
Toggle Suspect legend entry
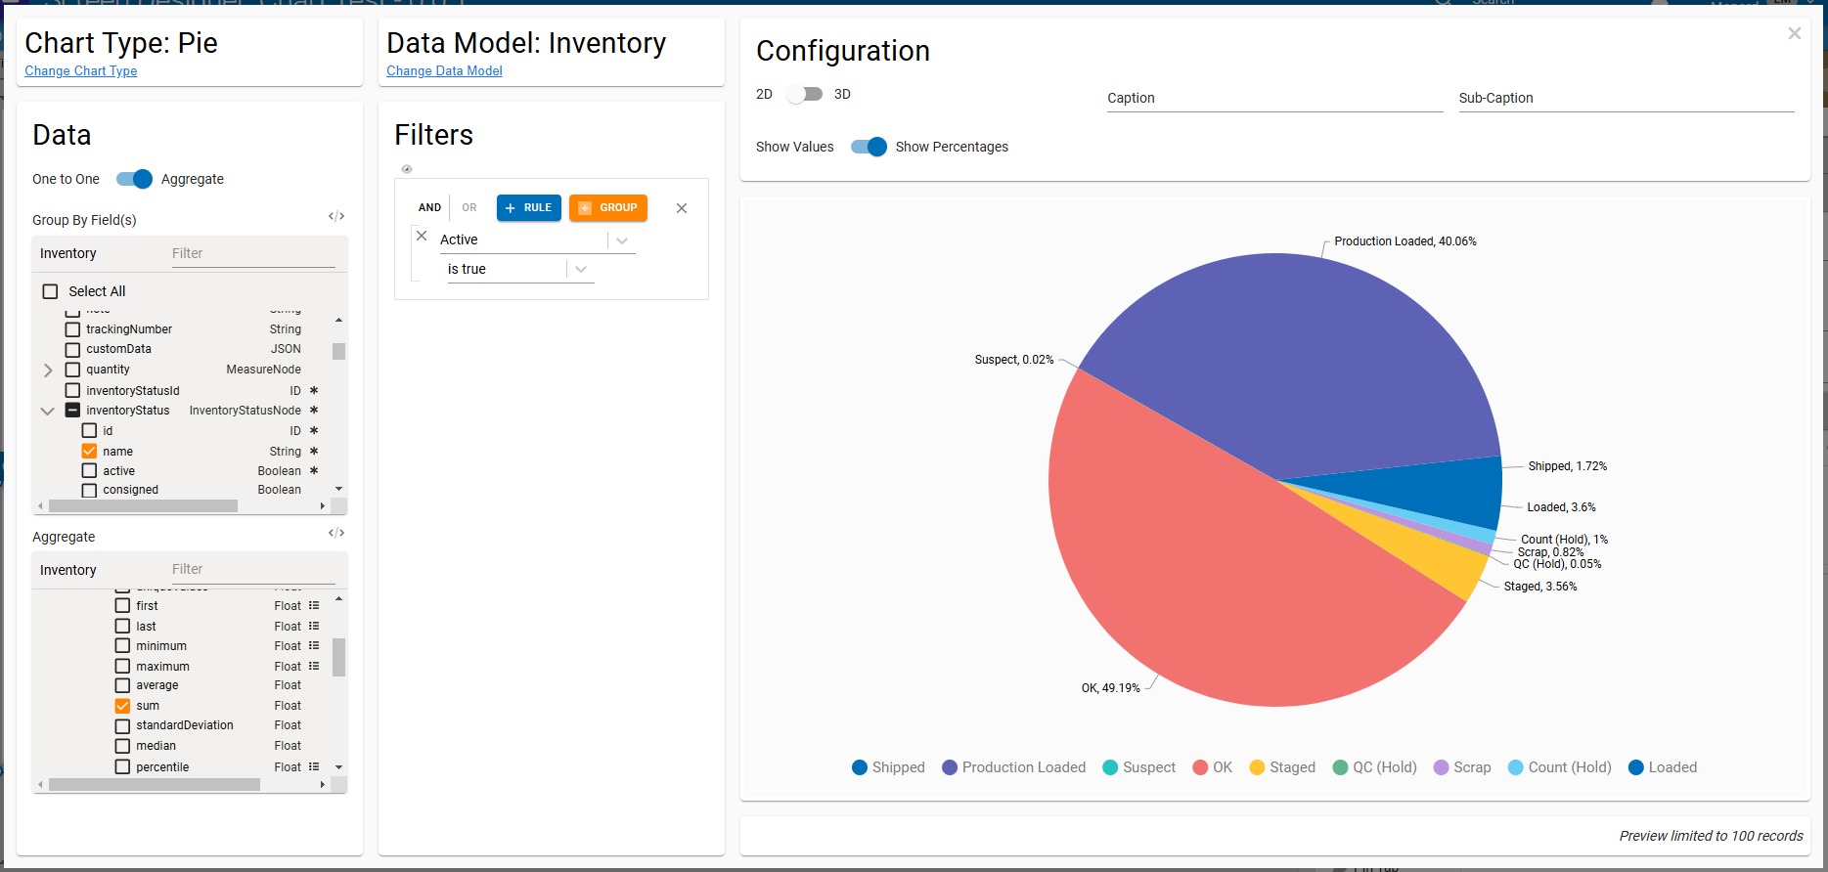(x=1138, y=767)
